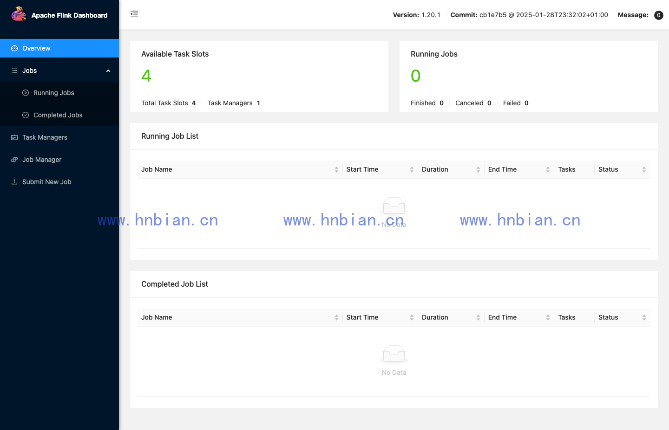Click the Available Task Slots value 4
The height and width of the screenshot is (430, 669).
(146, 76)
